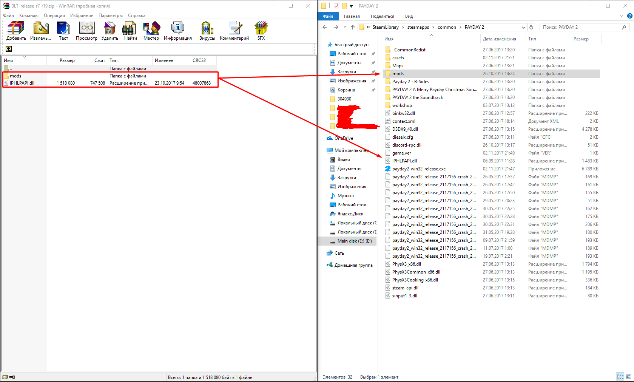Click the SteamLibrary breadcrumb segment
This screenshot has height=382, width=634.
(x=386, y=27)
